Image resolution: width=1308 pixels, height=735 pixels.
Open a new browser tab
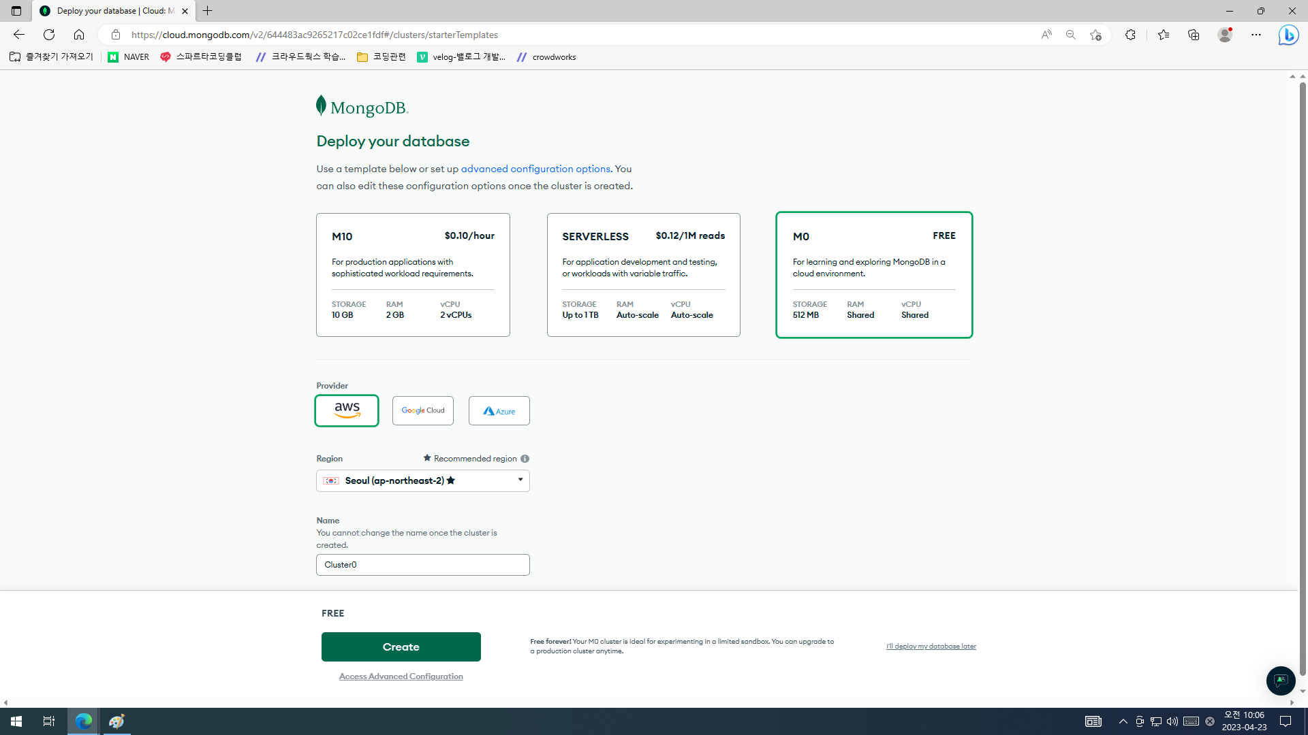pos(208,11)
